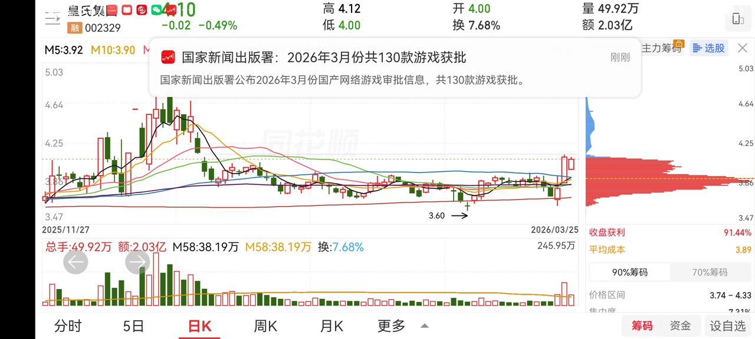Screen dimensions: 755x339
Task: Go to previous stock with left arrow
Action: 75,262
